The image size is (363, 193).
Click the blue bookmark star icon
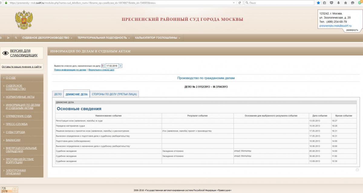(319, 3)
